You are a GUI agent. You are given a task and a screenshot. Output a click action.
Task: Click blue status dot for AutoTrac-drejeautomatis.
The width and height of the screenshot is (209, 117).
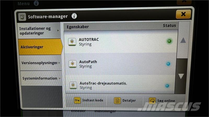pos(167,86)
